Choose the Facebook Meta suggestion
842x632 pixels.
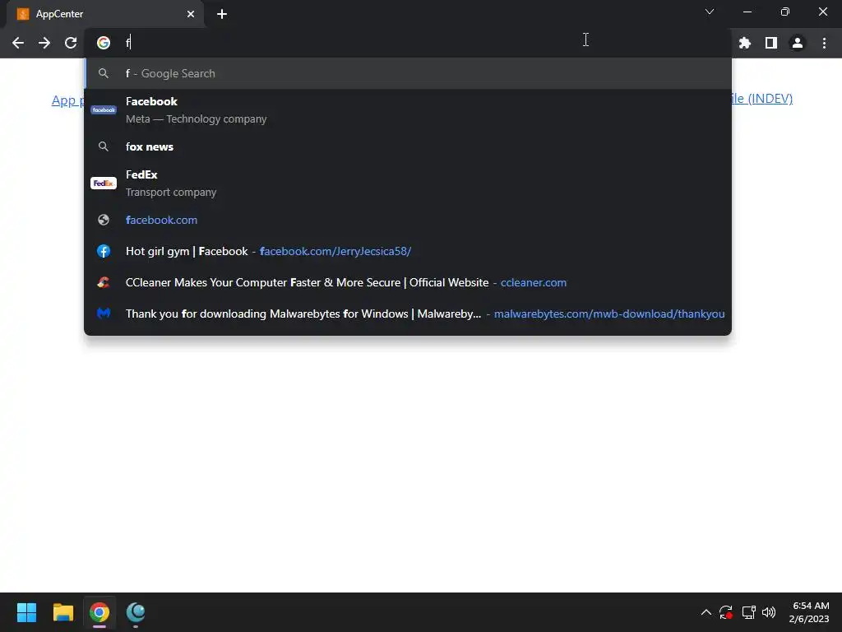[408, 110]
